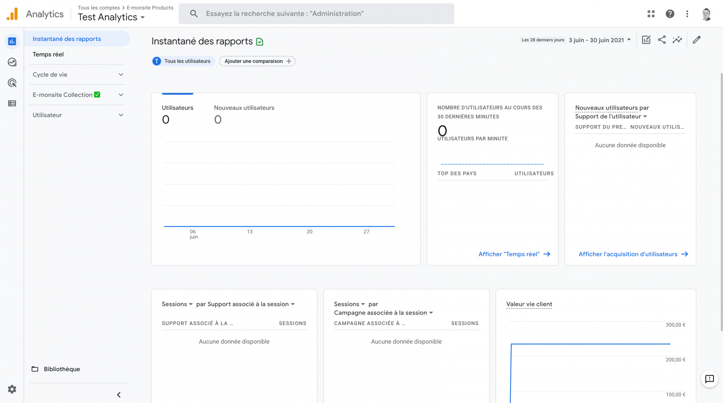723x403 pixels.
Task: Open the Explore section icon
Action: [x=12, y=62]
